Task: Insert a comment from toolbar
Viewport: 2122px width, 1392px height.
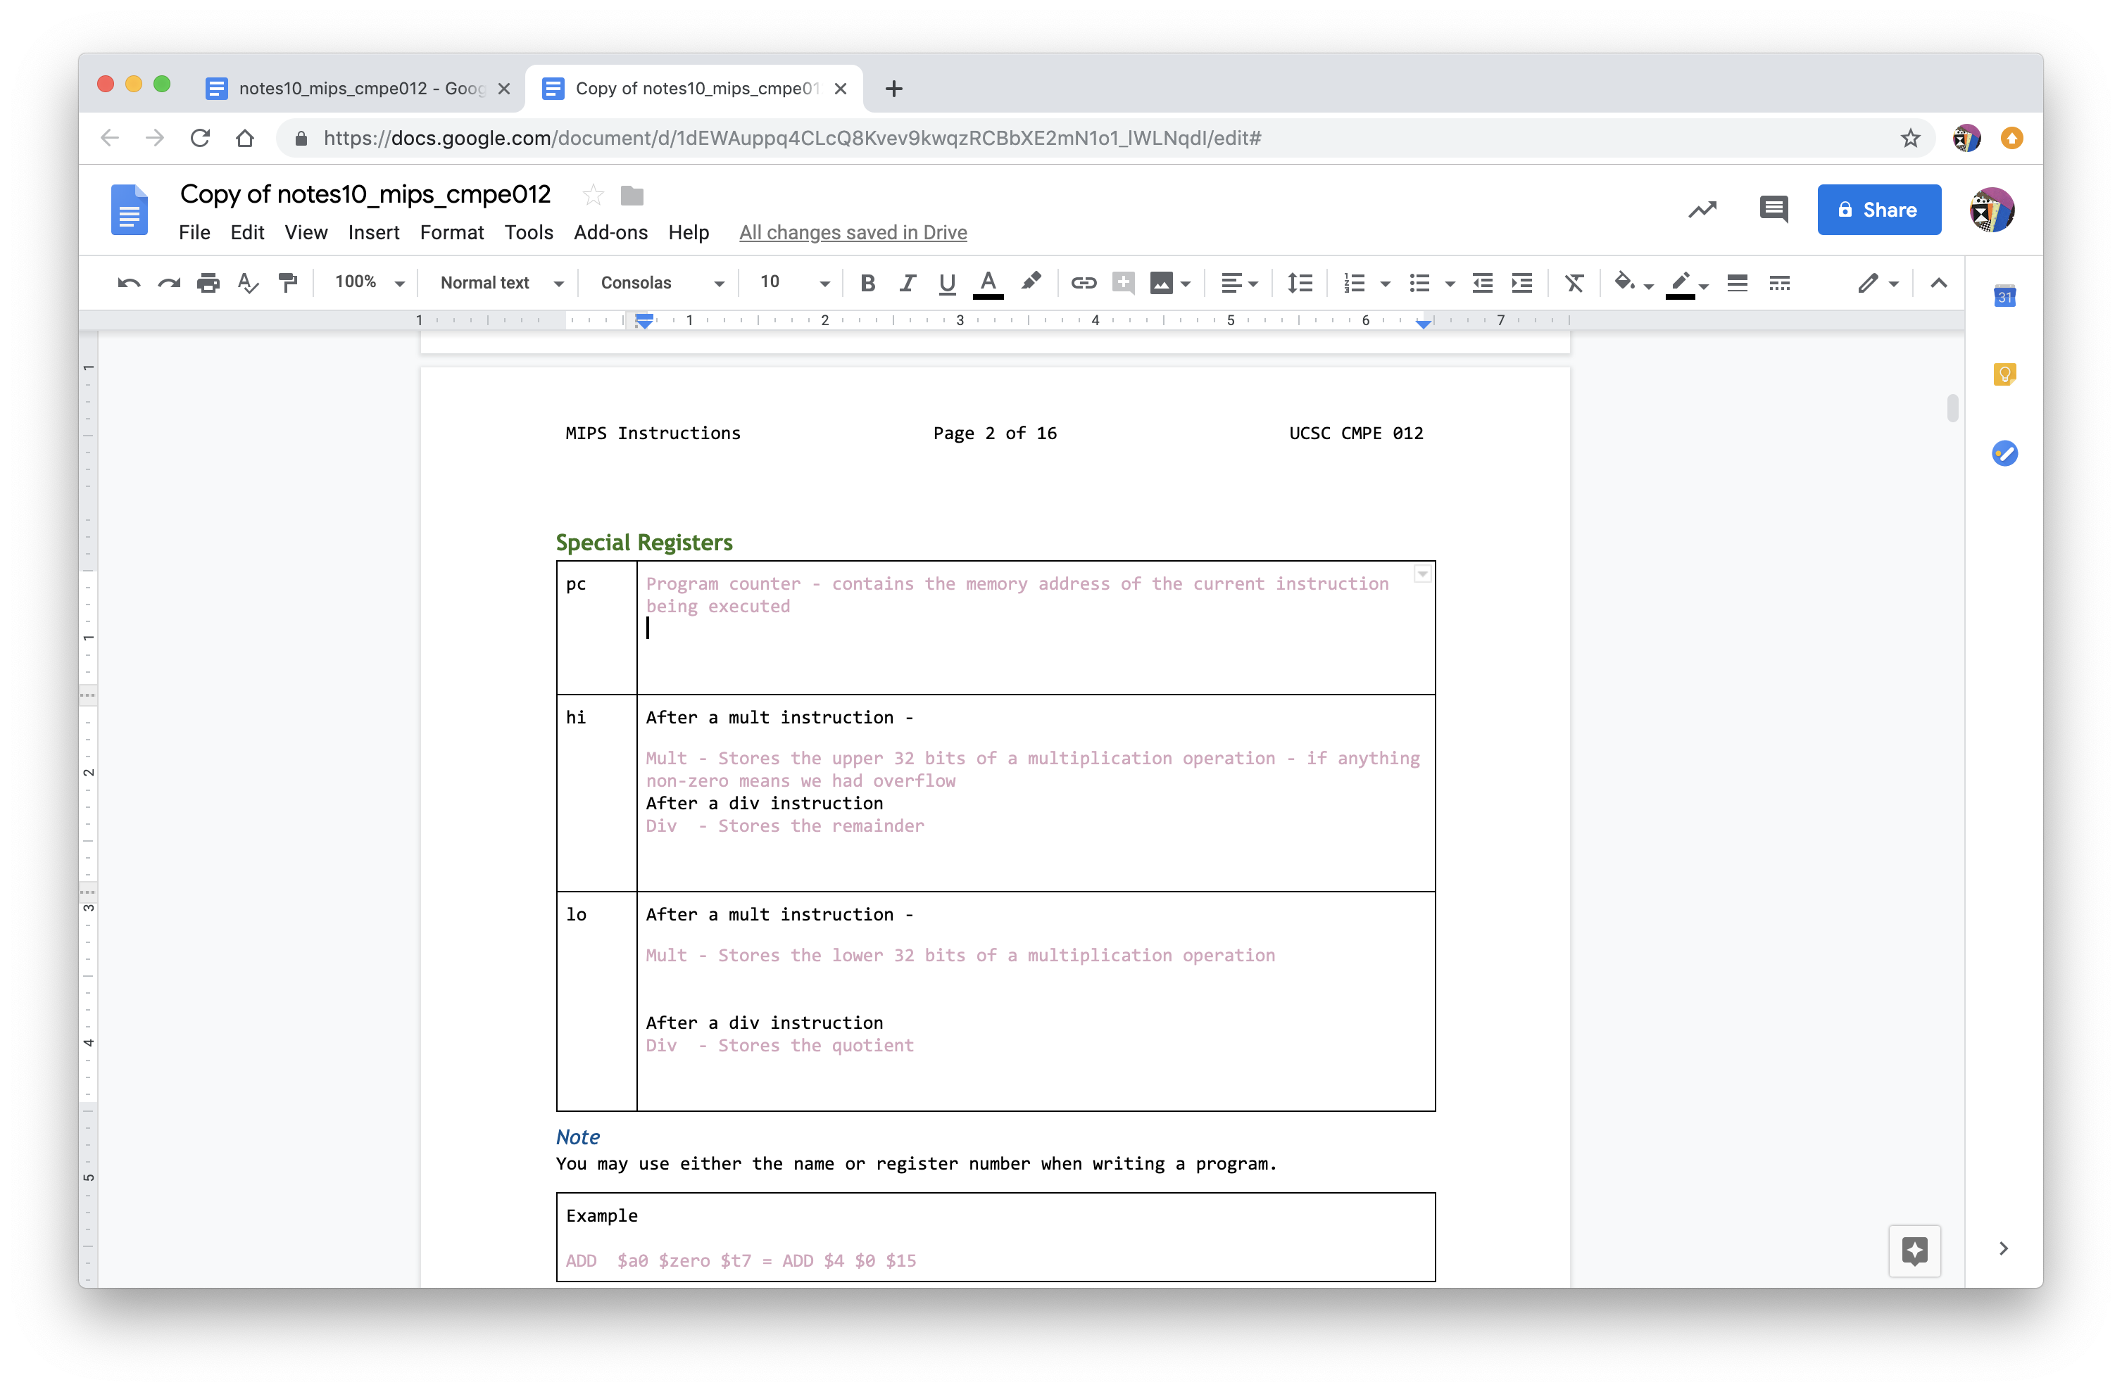Action: [x=1122, y=284]
